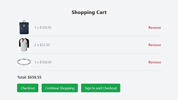Remove the $168.00 bracelet from the cart
The height and width of the screenshot is (100, 178).
(x=155, y=62)
